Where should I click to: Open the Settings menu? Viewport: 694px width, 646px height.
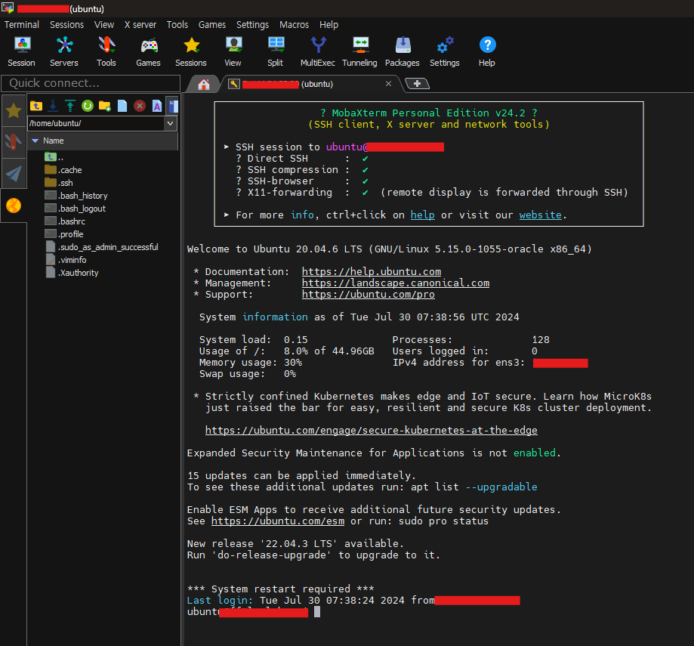pos(252,25)
